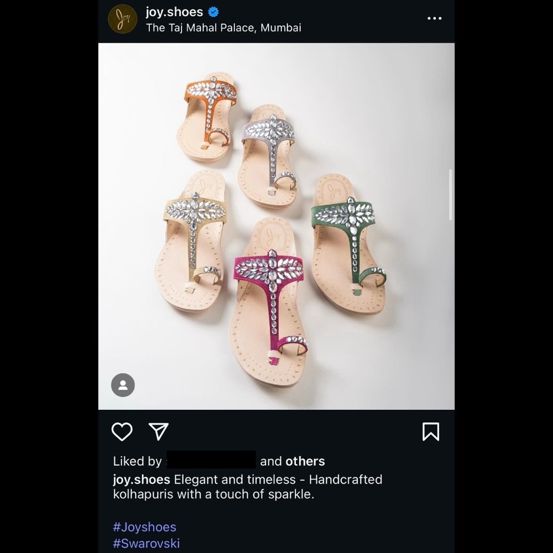
Task: Open joy.shoes username in the post header
Action: point(174,12)
